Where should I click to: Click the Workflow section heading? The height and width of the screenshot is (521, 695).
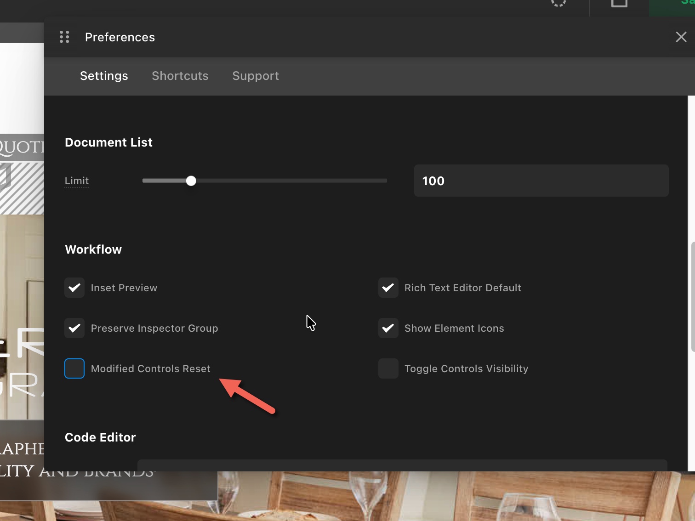(93, 249)
